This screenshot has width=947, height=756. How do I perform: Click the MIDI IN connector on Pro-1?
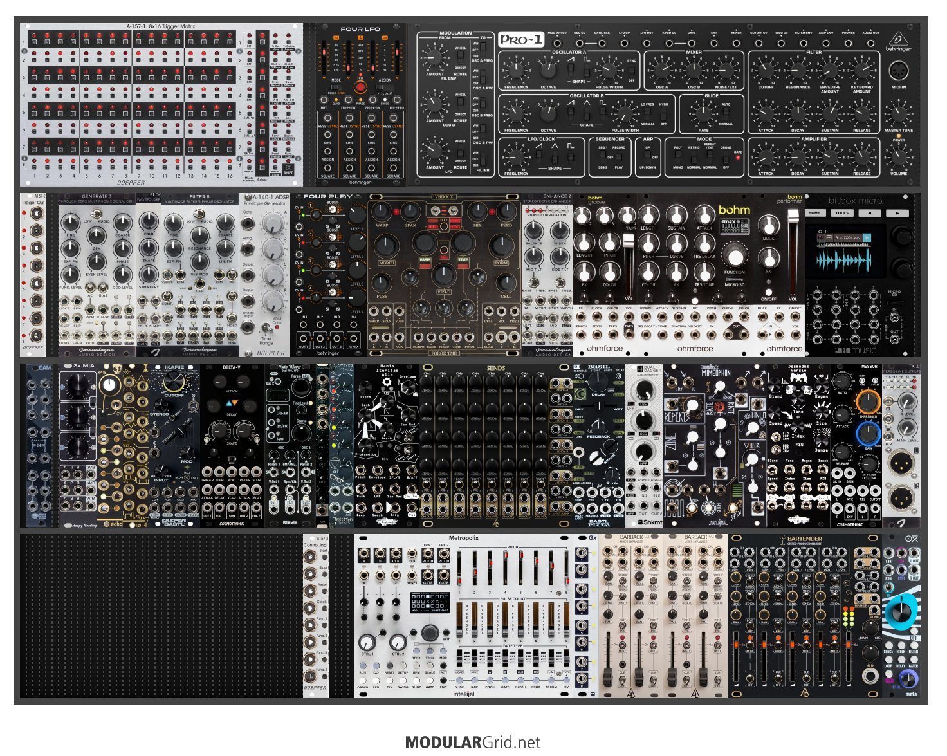pos(898,70)
